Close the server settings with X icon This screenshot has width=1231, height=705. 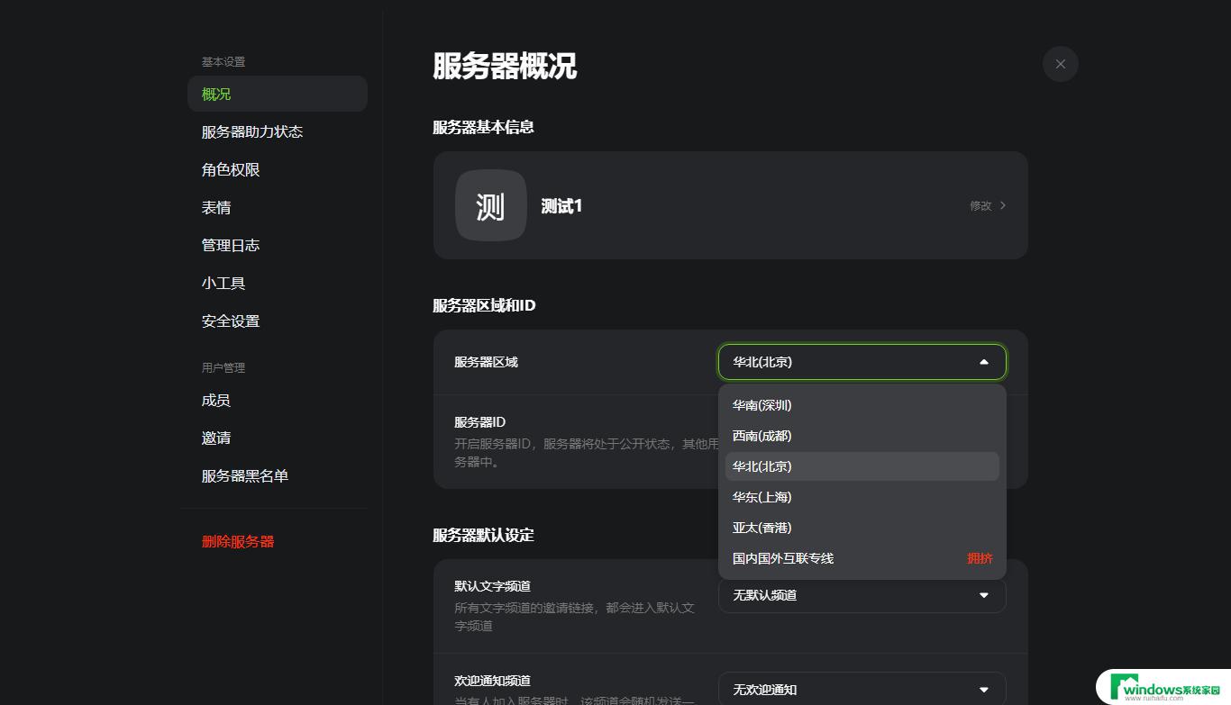pyautogui.click(x=1060, y=64)
